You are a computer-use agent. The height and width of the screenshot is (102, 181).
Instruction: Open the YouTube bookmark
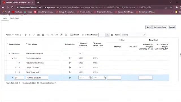pos(17,12)
